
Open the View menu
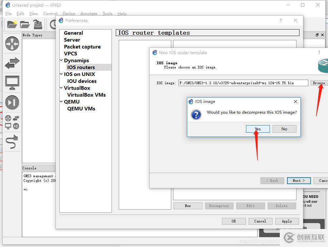coord(33,13)
